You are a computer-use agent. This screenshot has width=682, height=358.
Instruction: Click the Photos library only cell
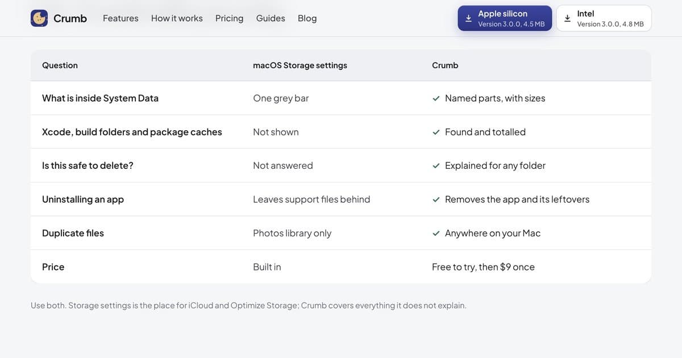pyautogui.click(x=292, y=233)
